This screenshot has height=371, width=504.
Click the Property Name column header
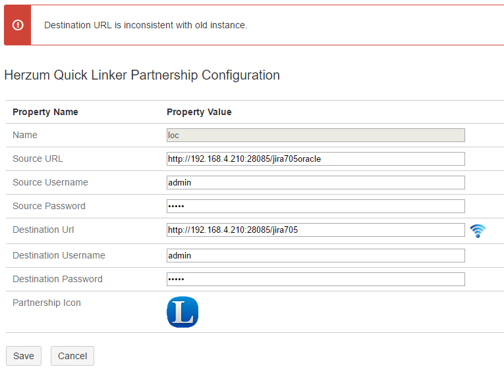pyautogui.click(x=45, y=112)
